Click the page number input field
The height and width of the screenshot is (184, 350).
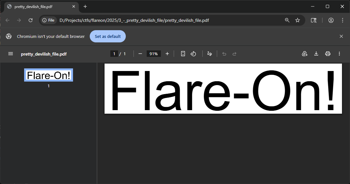click(x=114, y=54)
